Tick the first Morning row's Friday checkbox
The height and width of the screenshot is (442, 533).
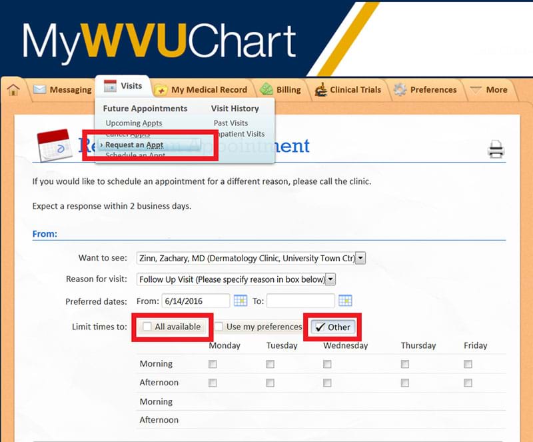468,364
